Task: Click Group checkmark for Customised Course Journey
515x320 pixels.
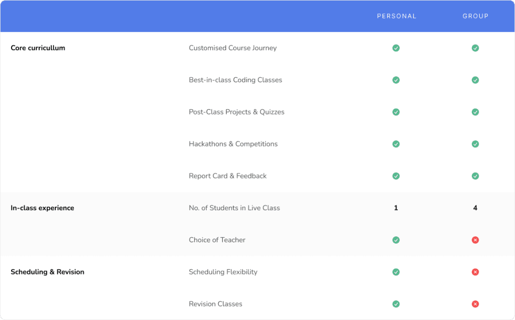Action: 475,48
